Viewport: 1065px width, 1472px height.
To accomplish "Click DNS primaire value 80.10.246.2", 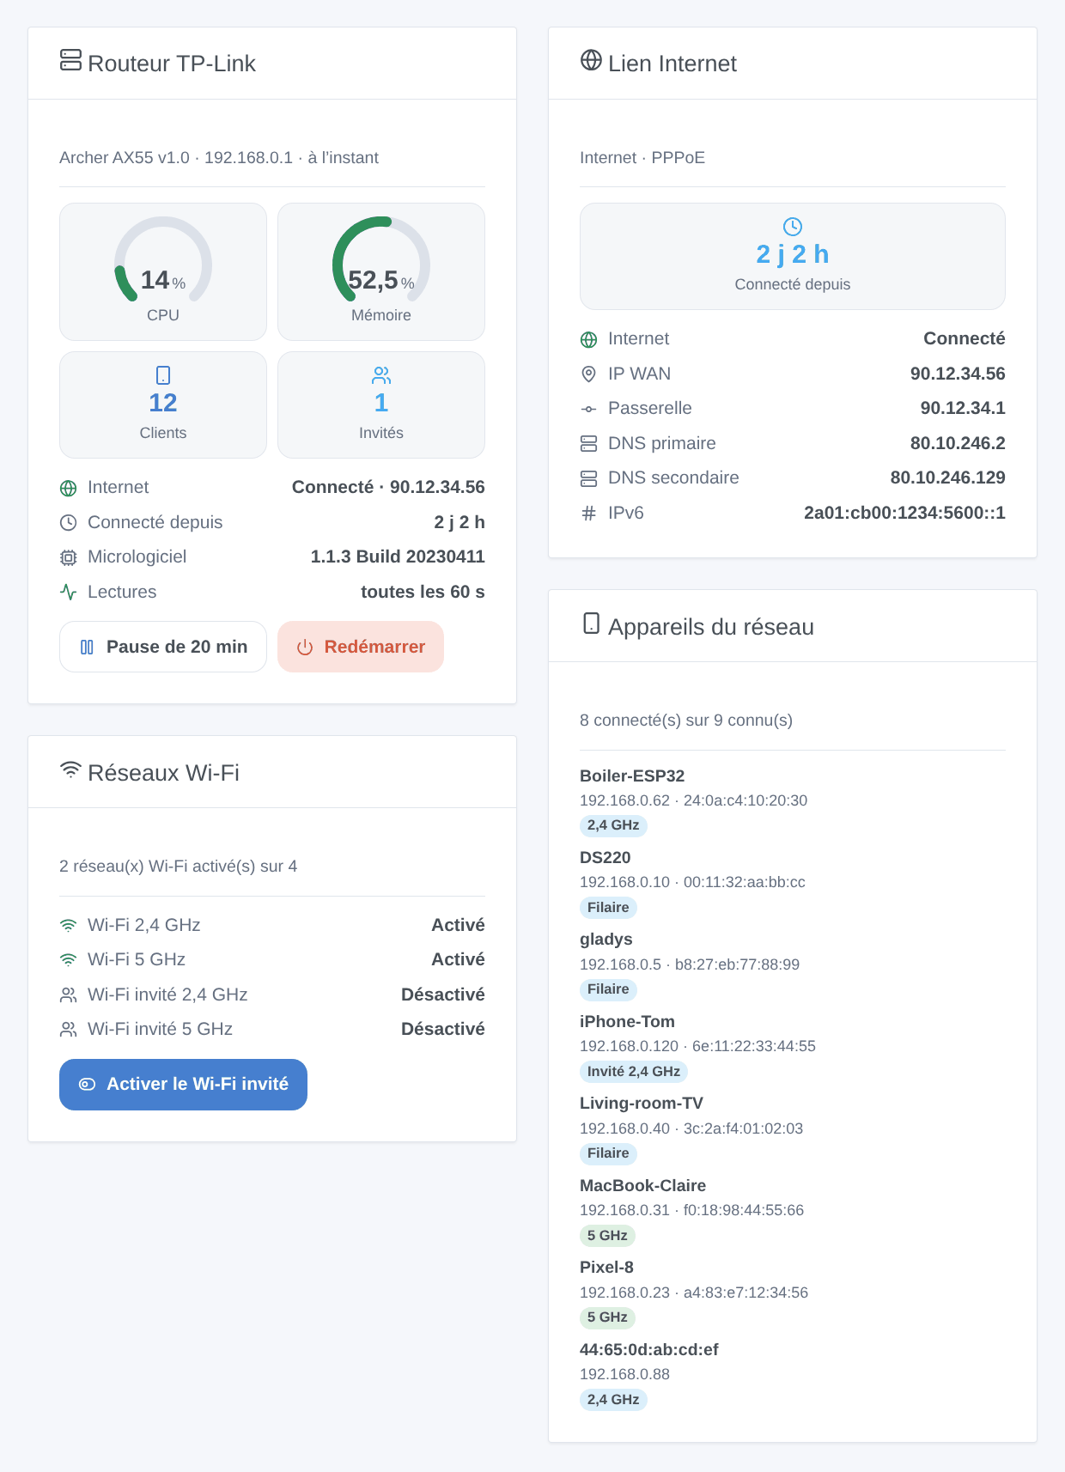I will tap(958, 443).
